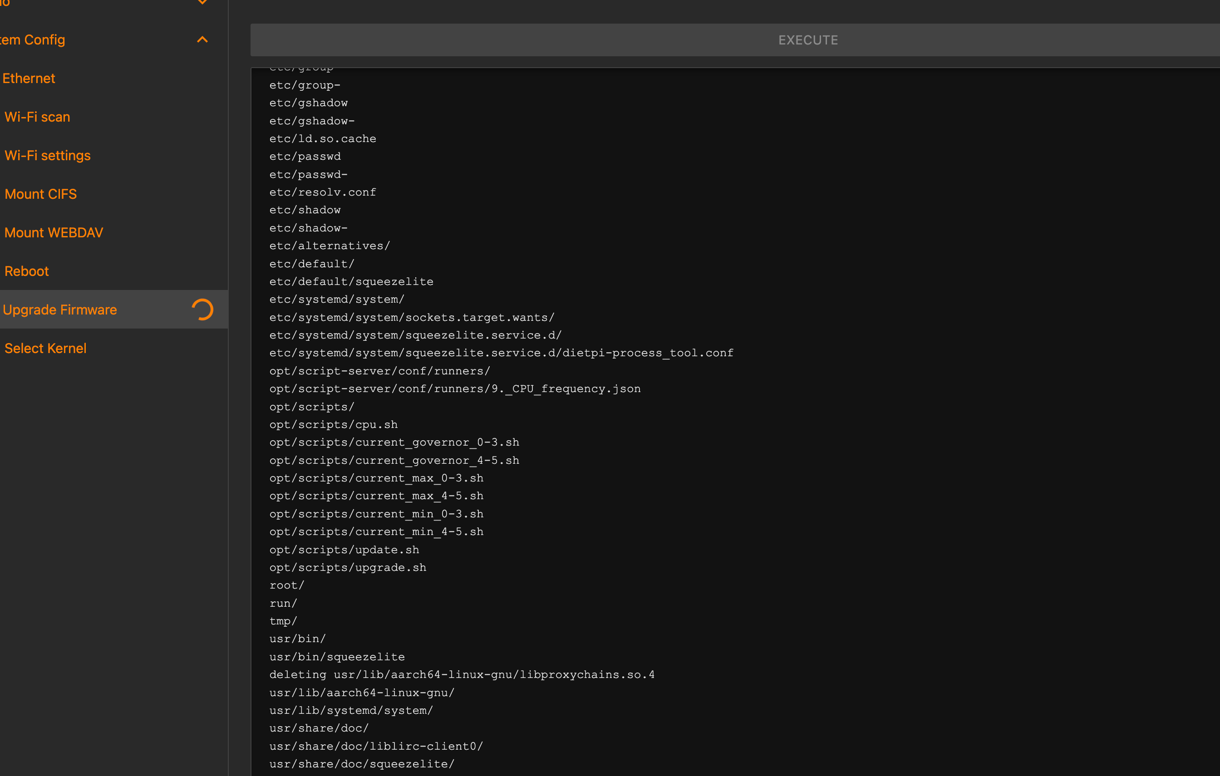Expand the collapsed section chevron at top
Screen dimensions: 1220x776
(x=202, y=2)
